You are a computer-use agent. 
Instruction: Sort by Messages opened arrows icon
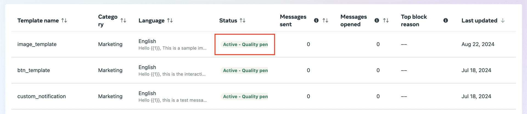pyautogui.click(x=386, y=21)
